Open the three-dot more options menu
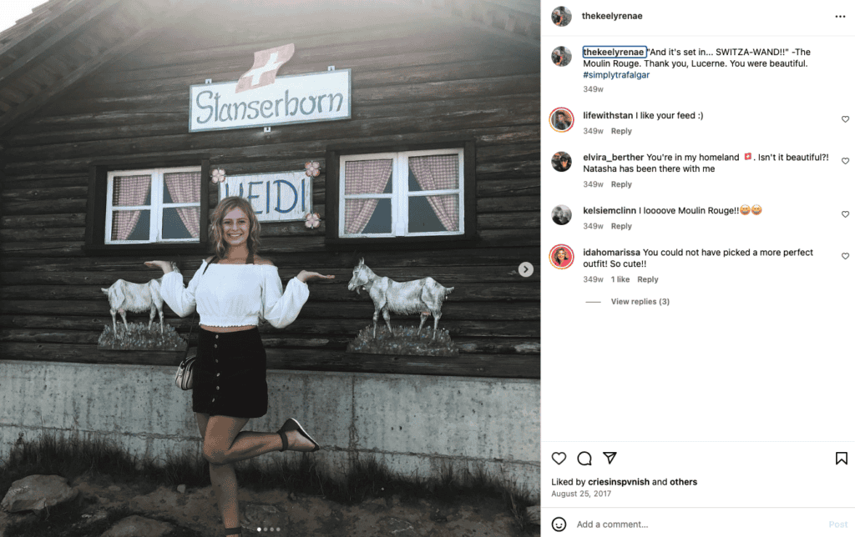 840,17
